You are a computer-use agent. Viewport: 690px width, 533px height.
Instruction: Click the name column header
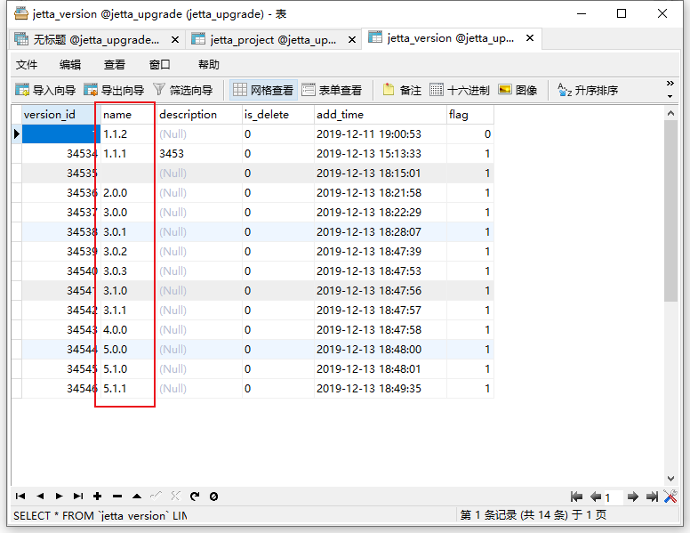pos(128,115)
